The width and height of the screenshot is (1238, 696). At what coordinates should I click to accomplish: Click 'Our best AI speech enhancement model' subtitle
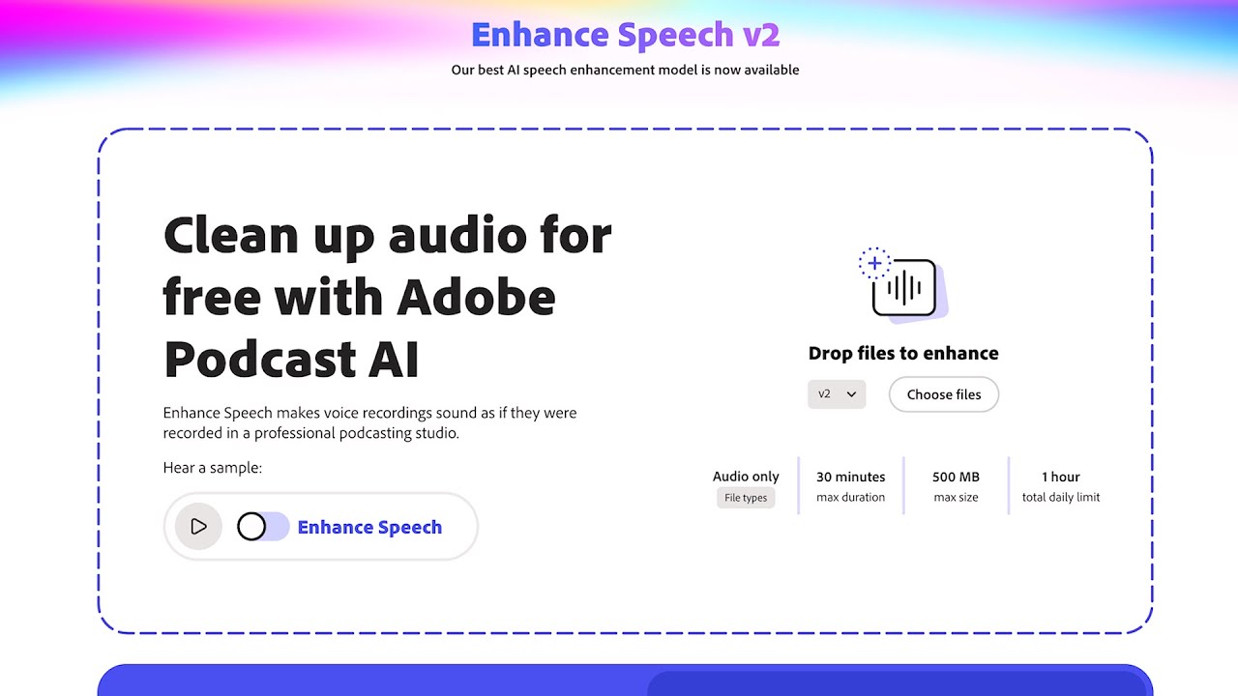click(x=625, y=70)
